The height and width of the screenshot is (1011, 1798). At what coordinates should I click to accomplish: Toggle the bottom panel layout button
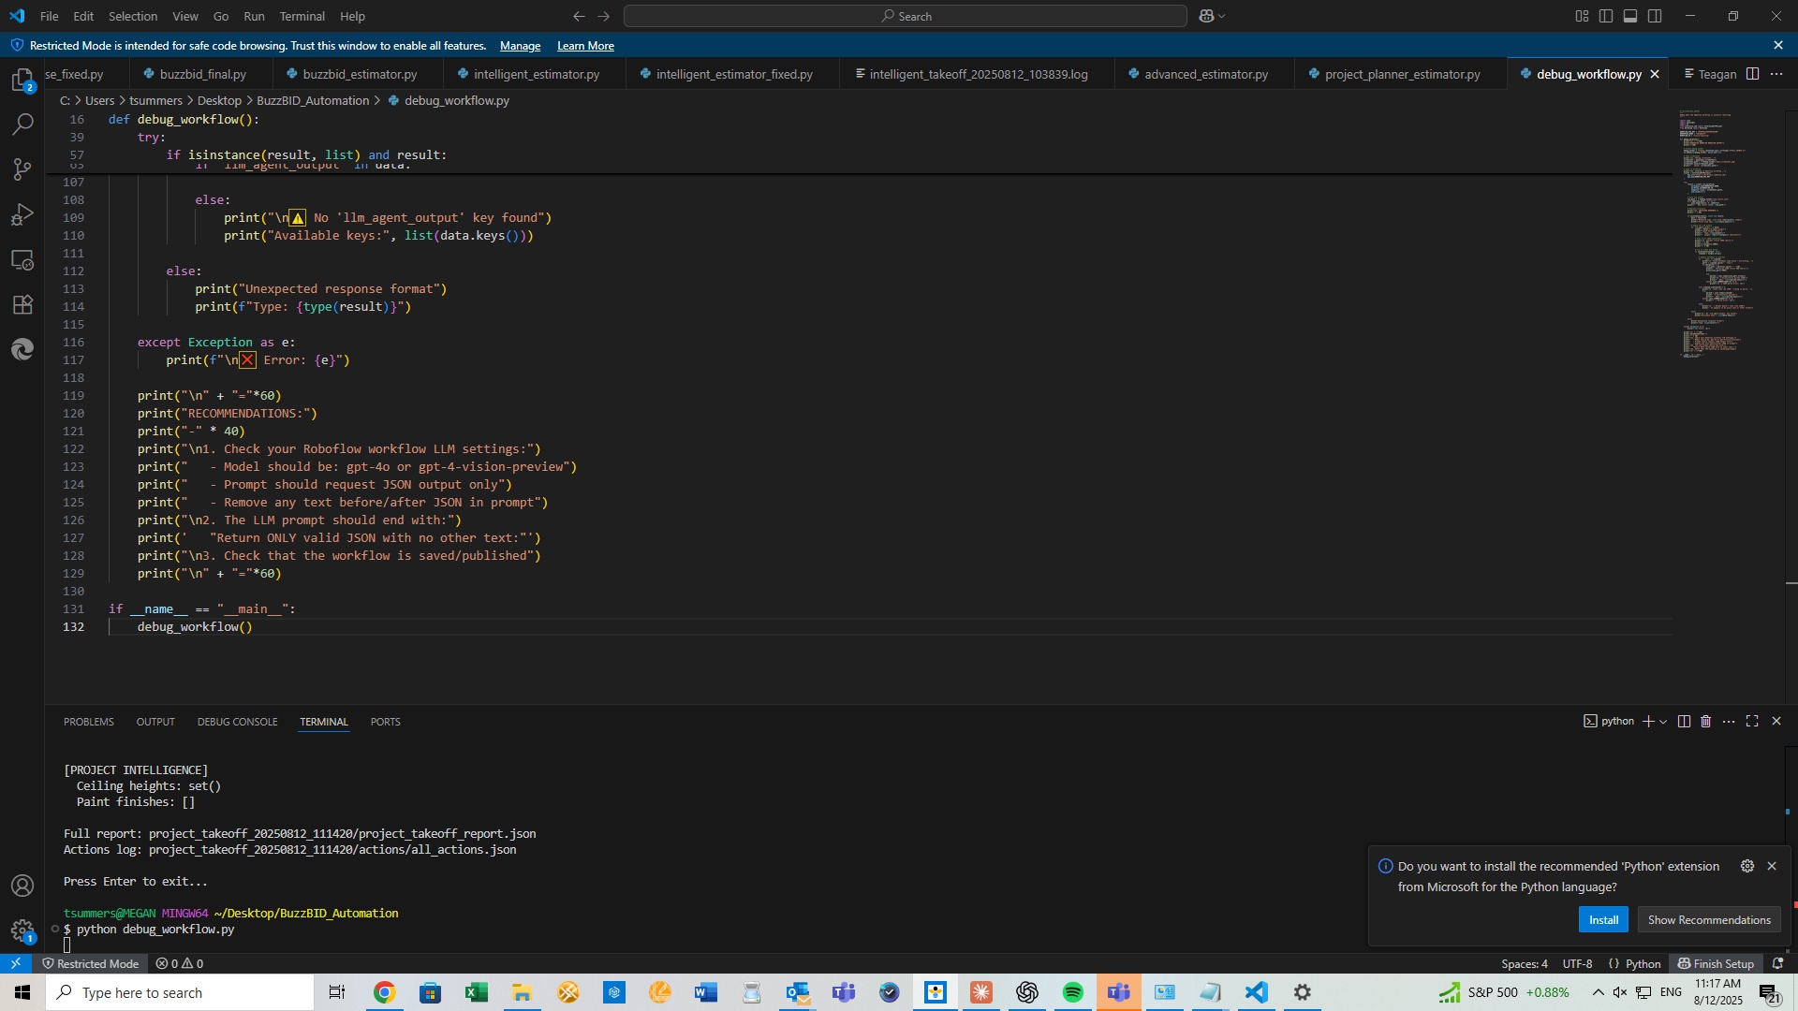(x=1630, y=16)
